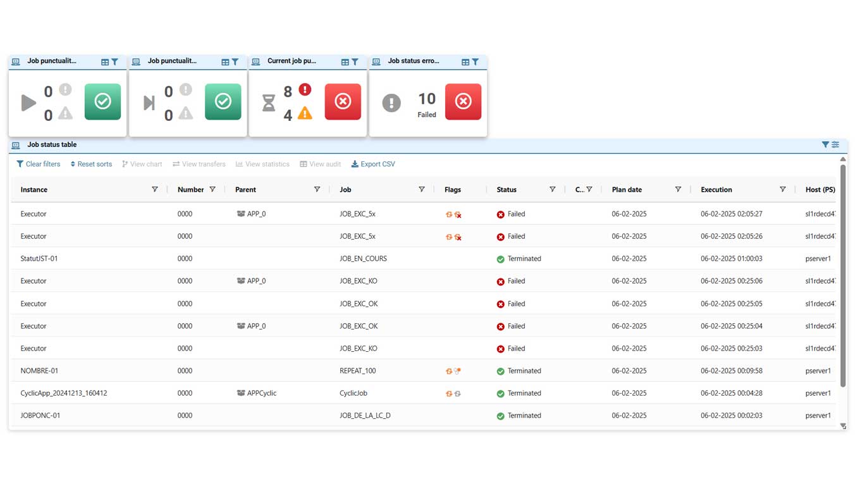Select the JOB_EN_COURS row
This screenshot has width=860, height=481.
[x=363, y=259]
